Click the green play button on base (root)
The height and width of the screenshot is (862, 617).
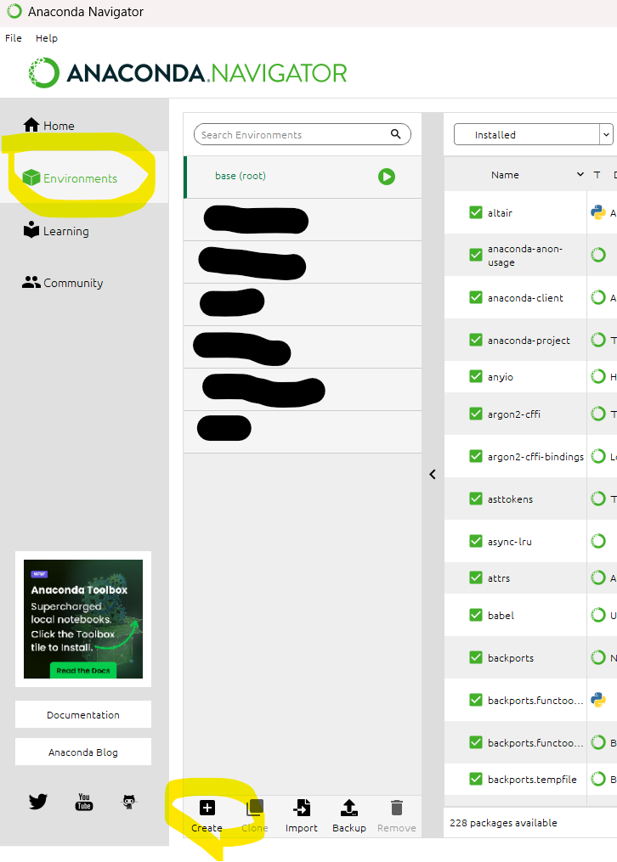pyautogui.click(x=387, y=177)
